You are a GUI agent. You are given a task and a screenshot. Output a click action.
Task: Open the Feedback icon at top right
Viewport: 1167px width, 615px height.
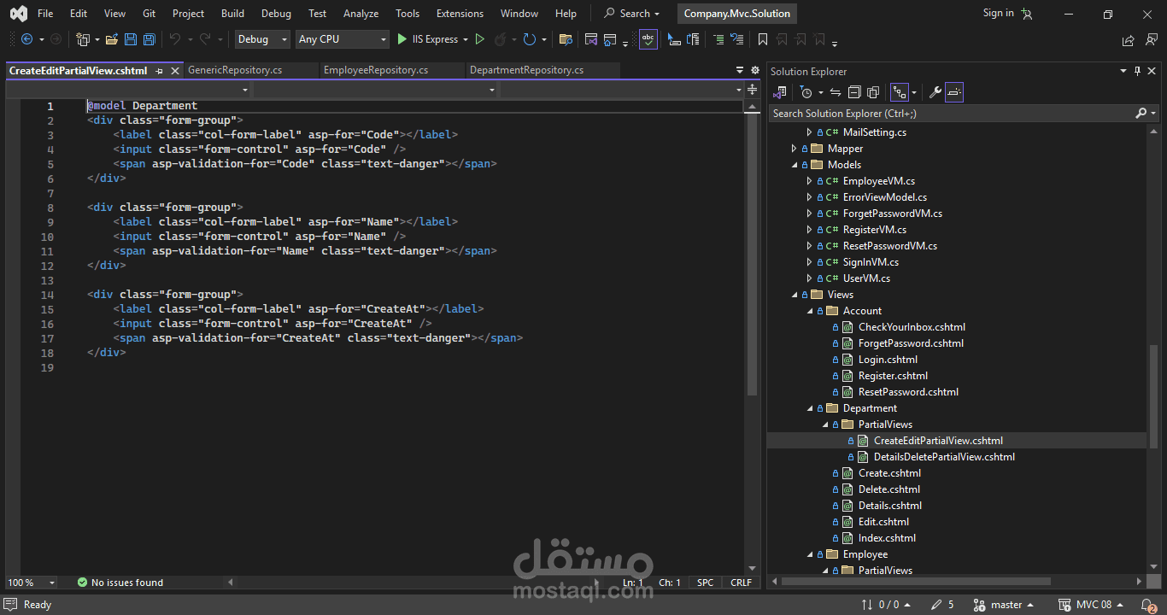1151,39
